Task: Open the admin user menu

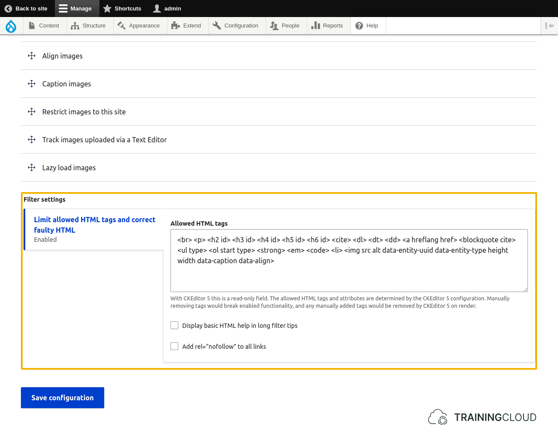Action: pyautogui.click(x=167, y=8)
